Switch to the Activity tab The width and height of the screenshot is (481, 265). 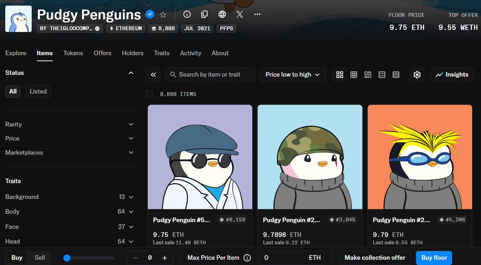pyautogui.click(x=190, y=53)
